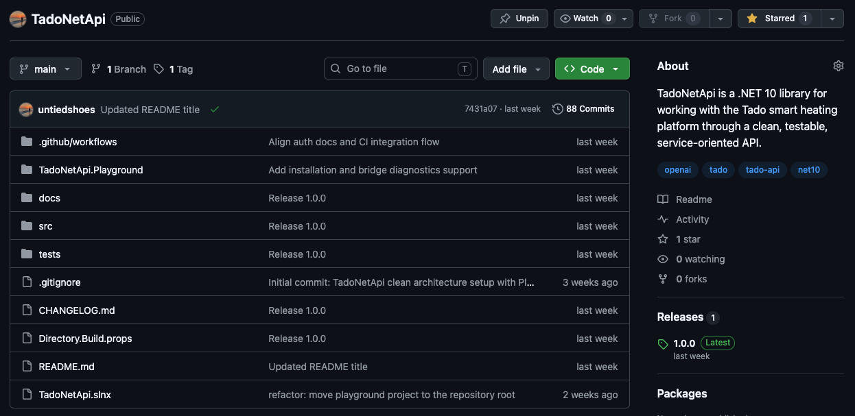Open the About section settings gear
Image resolution: width=855 pixels, height=416 pixels.
pos(838,65)
